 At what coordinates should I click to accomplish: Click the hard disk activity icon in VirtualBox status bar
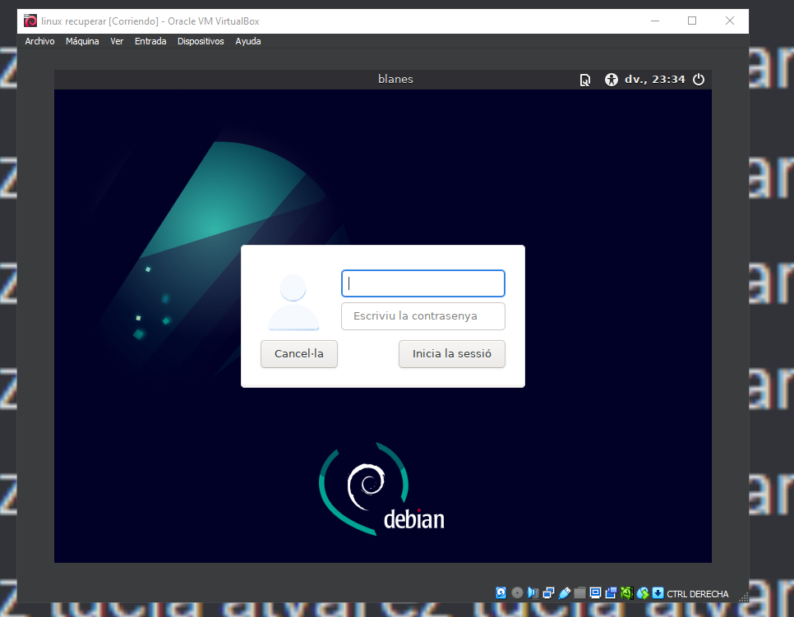click(x=501, y=592)
